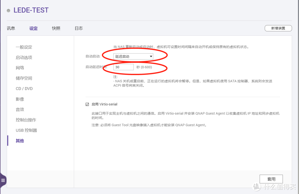Open 一般设定 in the settings sidebar
Image resolution: width=299 pixels, height=194 pixels.
click(24, 47)
